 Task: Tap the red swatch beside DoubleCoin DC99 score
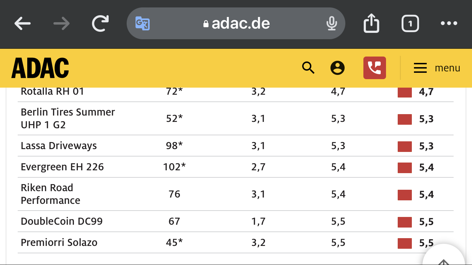405,222
